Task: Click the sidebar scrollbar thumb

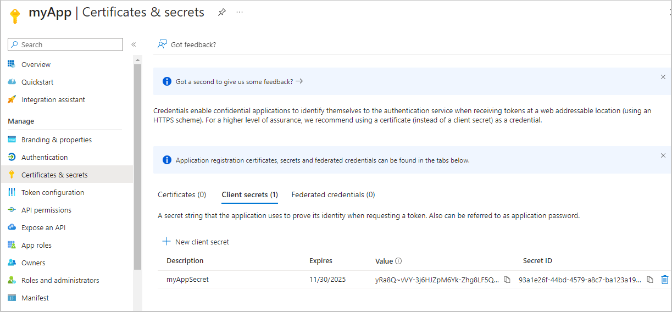Action: (x=137, y=167)
